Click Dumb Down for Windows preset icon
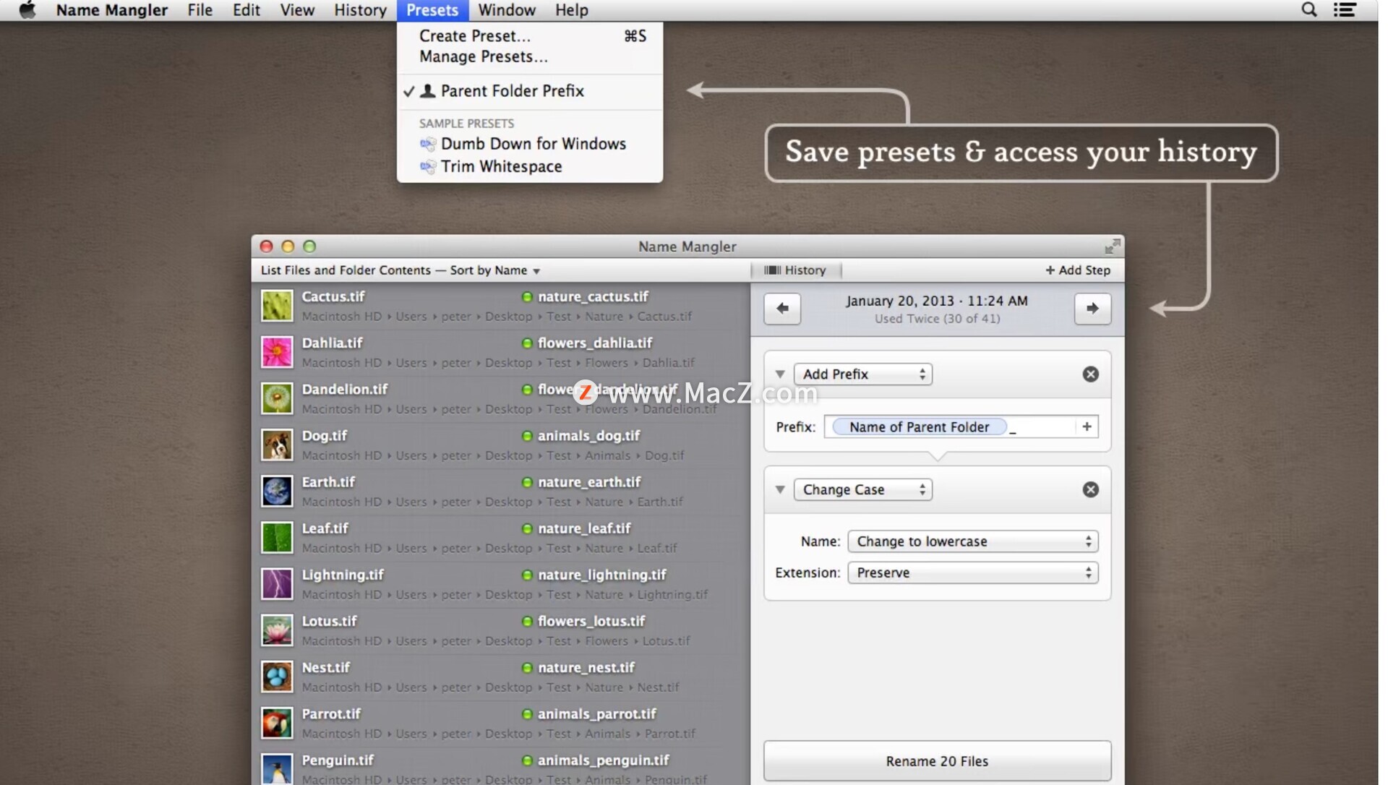The width and height of the screenshot is (1388, 785). pos(428,144)
